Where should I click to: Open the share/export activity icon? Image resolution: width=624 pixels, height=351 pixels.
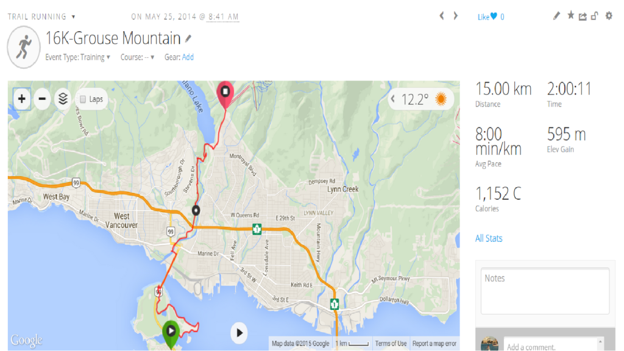(583, 16)
